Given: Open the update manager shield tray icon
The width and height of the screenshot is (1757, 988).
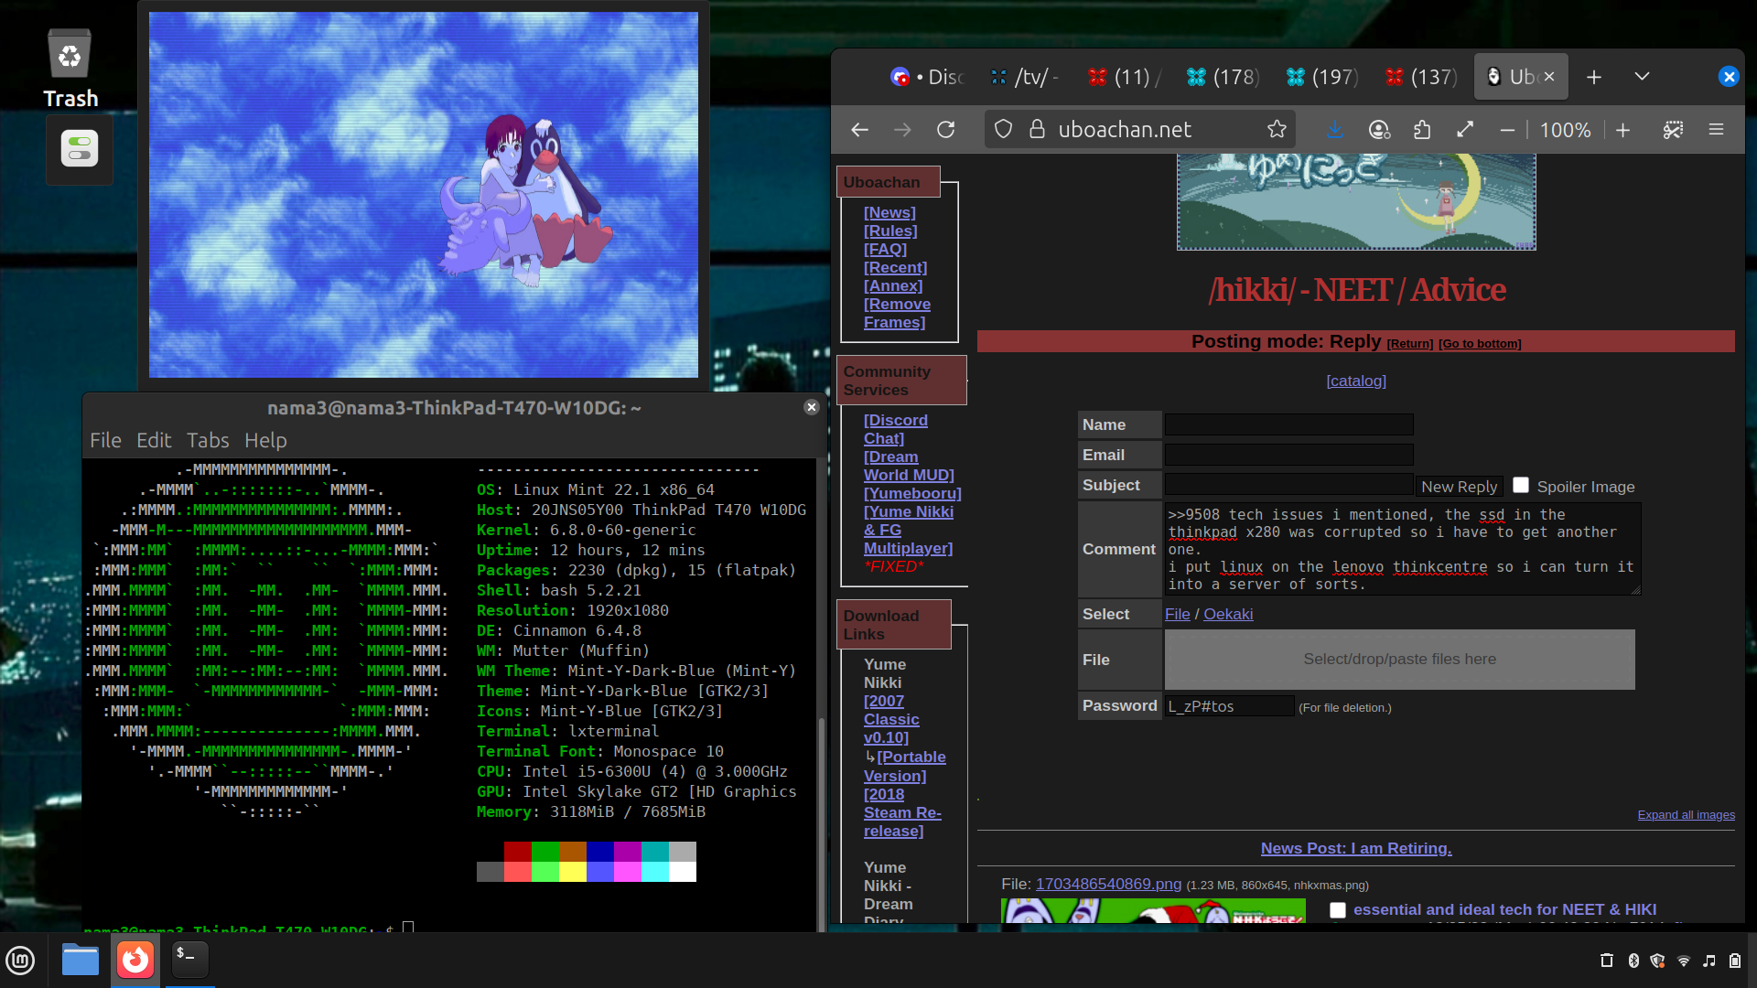Looking at the screenshot, I should tap(1657, 961).
